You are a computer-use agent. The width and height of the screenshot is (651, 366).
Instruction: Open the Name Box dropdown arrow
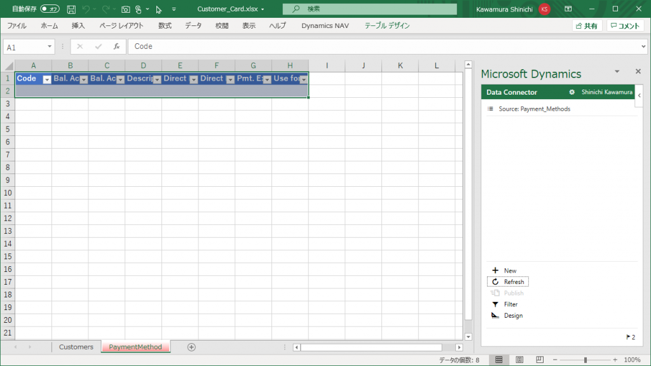coord(50,46)
